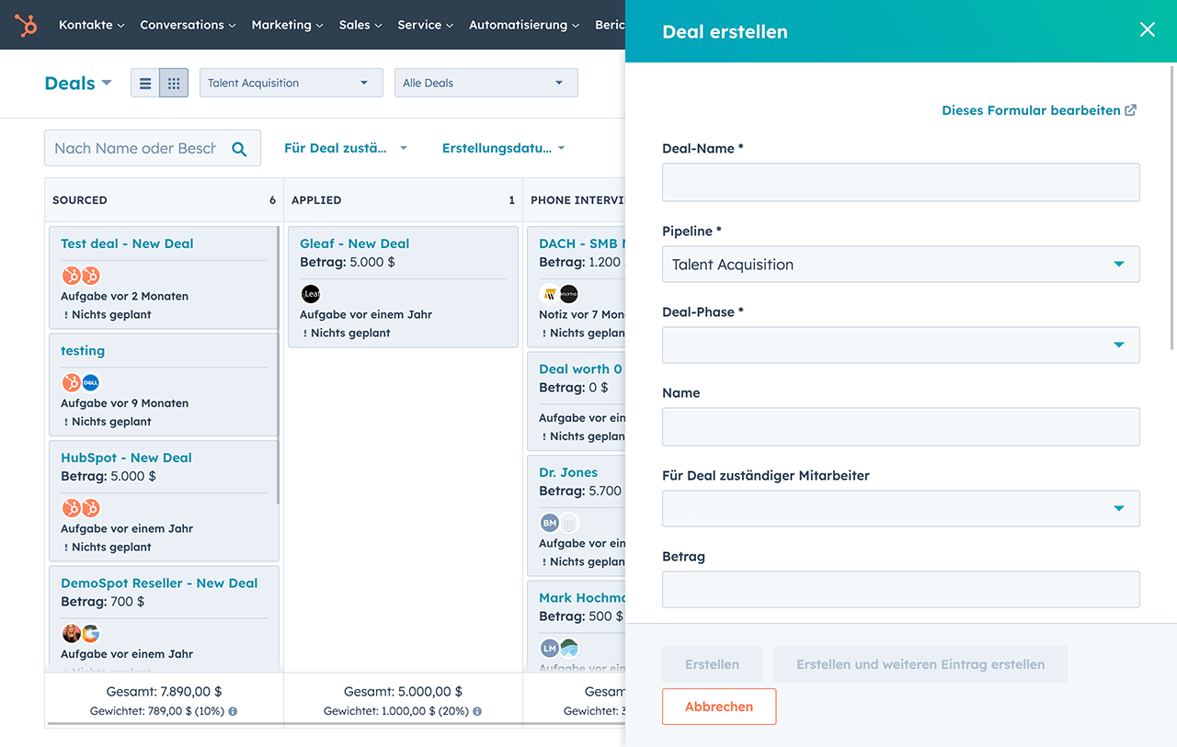Open the Marketing menu
Image resolution: width=1177 pixels, height=747 pixels.
tap(287, 25)
